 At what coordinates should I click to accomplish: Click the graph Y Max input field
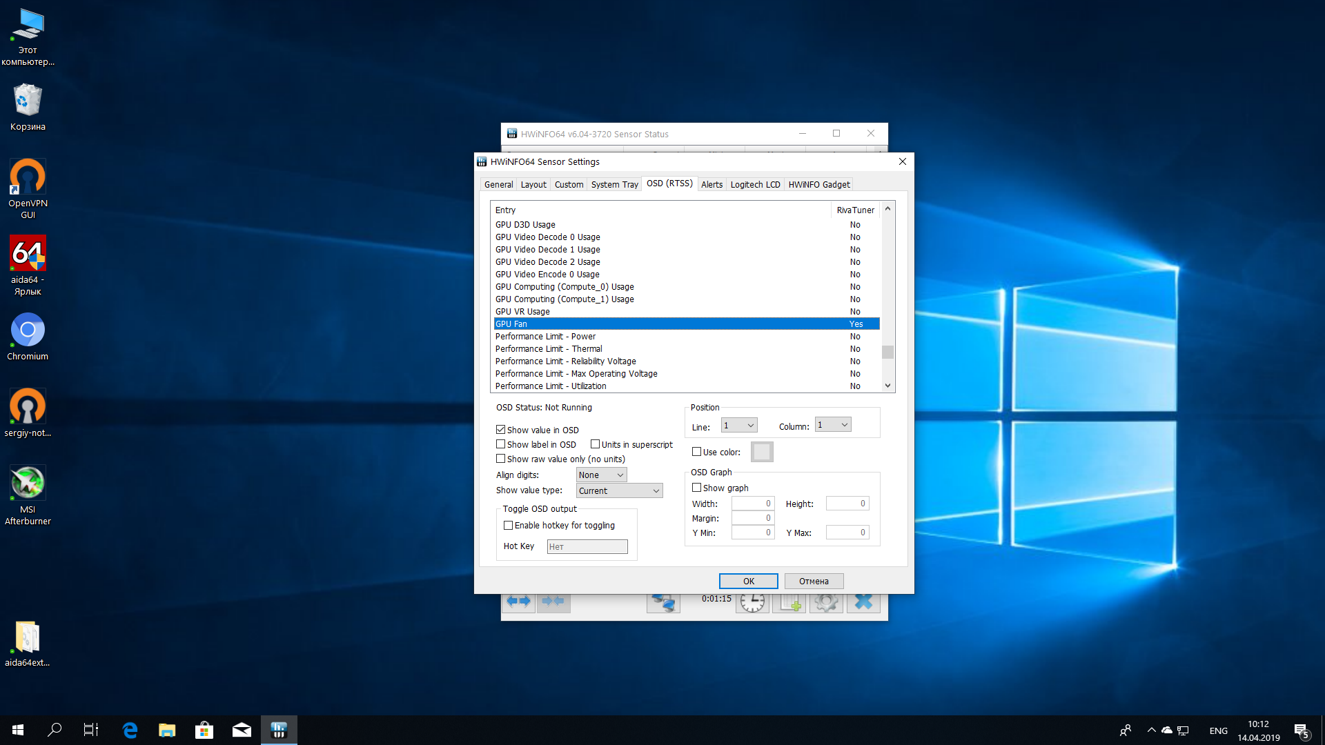(847, 533)
